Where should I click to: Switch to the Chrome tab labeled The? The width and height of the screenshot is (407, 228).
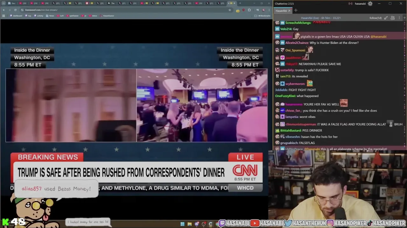pyautogui.click(x=111, y=3)
